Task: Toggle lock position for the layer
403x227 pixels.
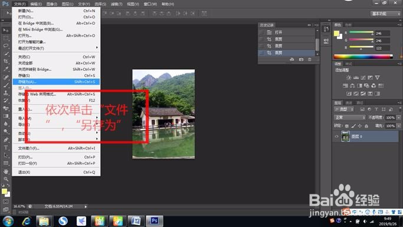Action: click(x=359, y=126)
